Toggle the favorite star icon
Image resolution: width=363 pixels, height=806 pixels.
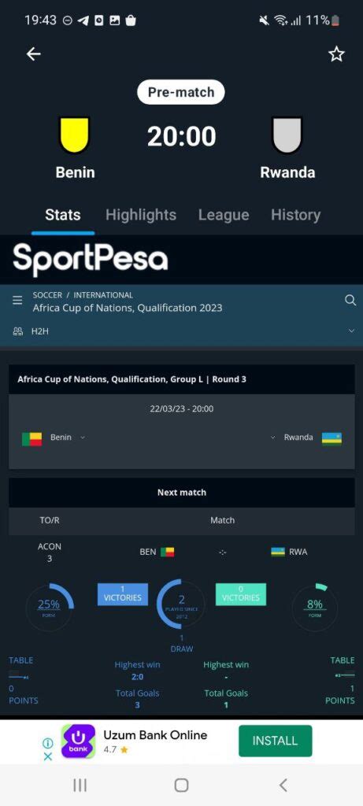336,54
